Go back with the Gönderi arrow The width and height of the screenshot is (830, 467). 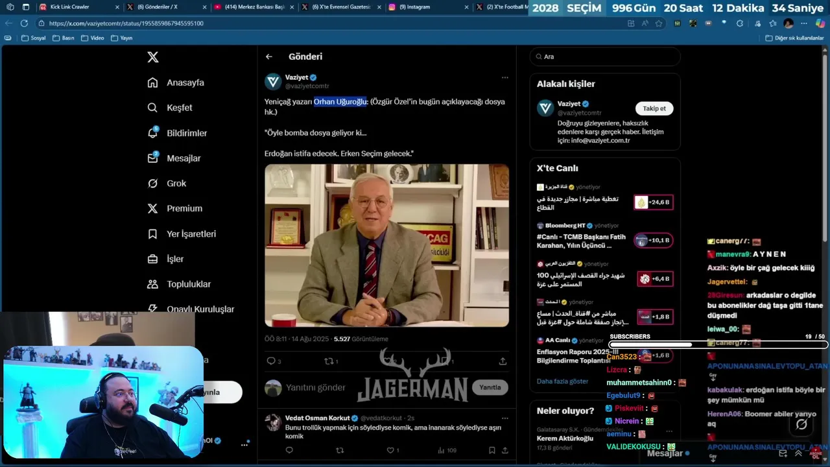(269, 56)
